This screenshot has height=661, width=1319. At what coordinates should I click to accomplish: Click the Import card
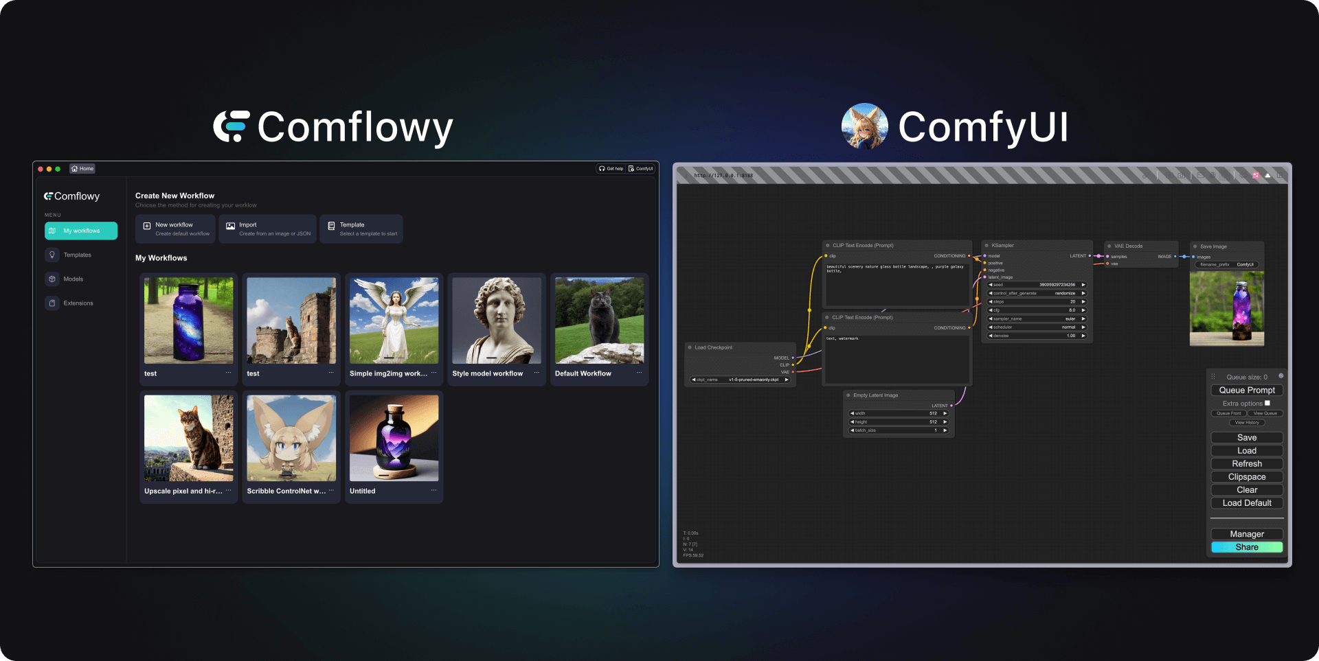[x=268, y=229]
